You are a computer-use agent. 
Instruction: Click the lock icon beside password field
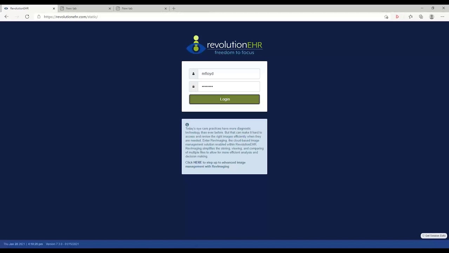(x=193, y=86)
